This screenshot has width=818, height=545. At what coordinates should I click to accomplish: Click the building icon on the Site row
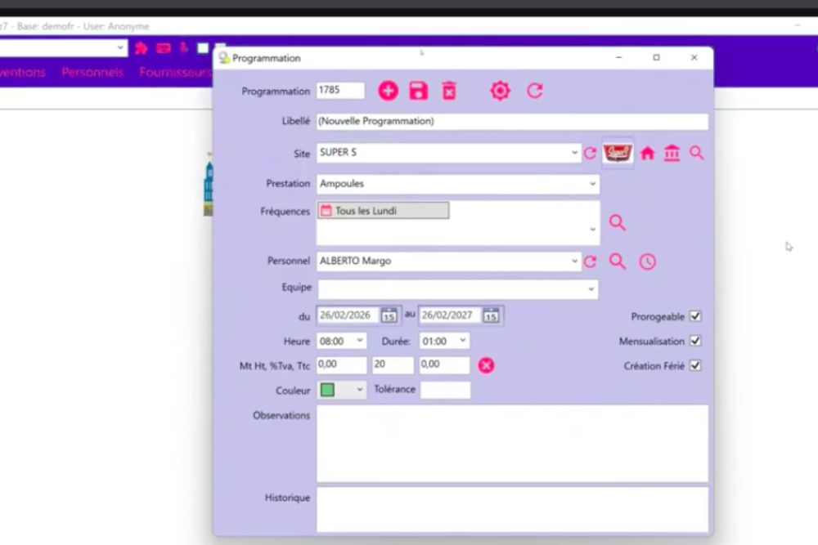click(672, 153)
